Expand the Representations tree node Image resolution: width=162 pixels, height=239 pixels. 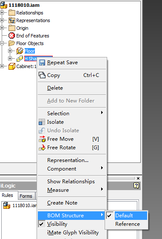(2, 20)
